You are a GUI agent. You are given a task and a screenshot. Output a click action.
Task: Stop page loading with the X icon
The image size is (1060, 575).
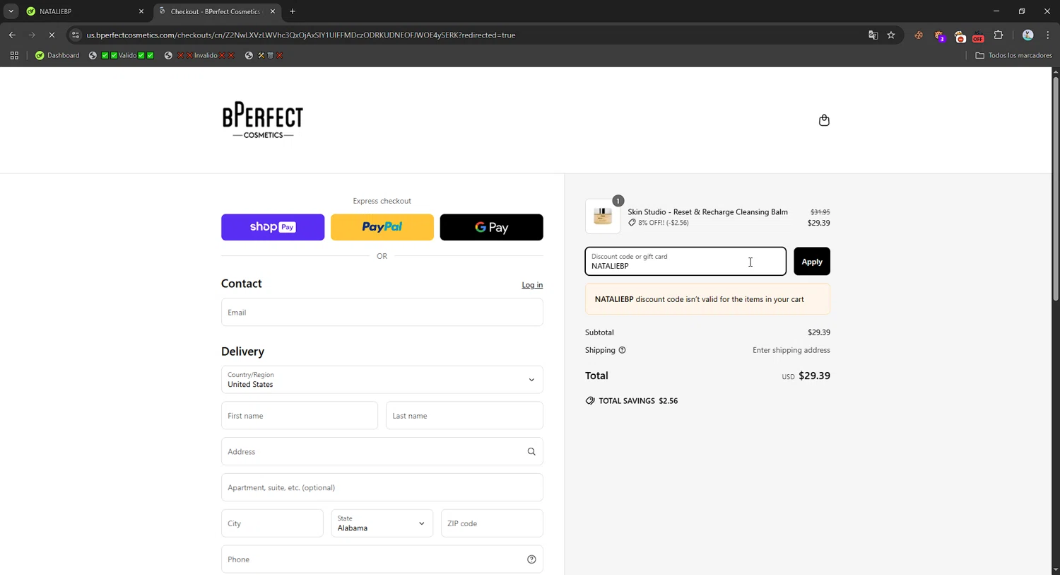[52, 35]
